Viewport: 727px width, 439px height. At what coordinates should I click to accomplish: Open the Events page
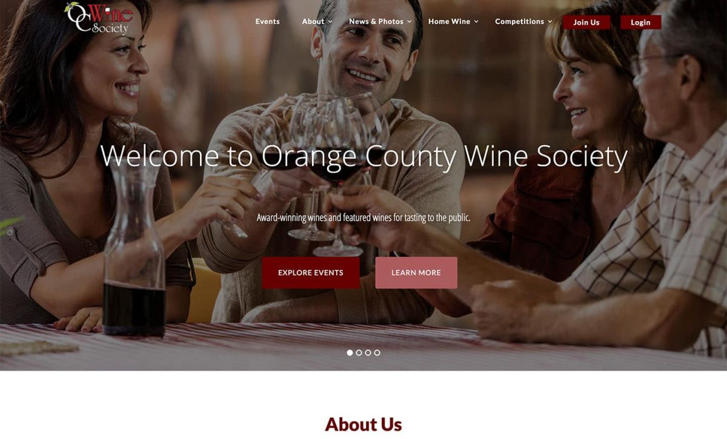click(267, 21)
